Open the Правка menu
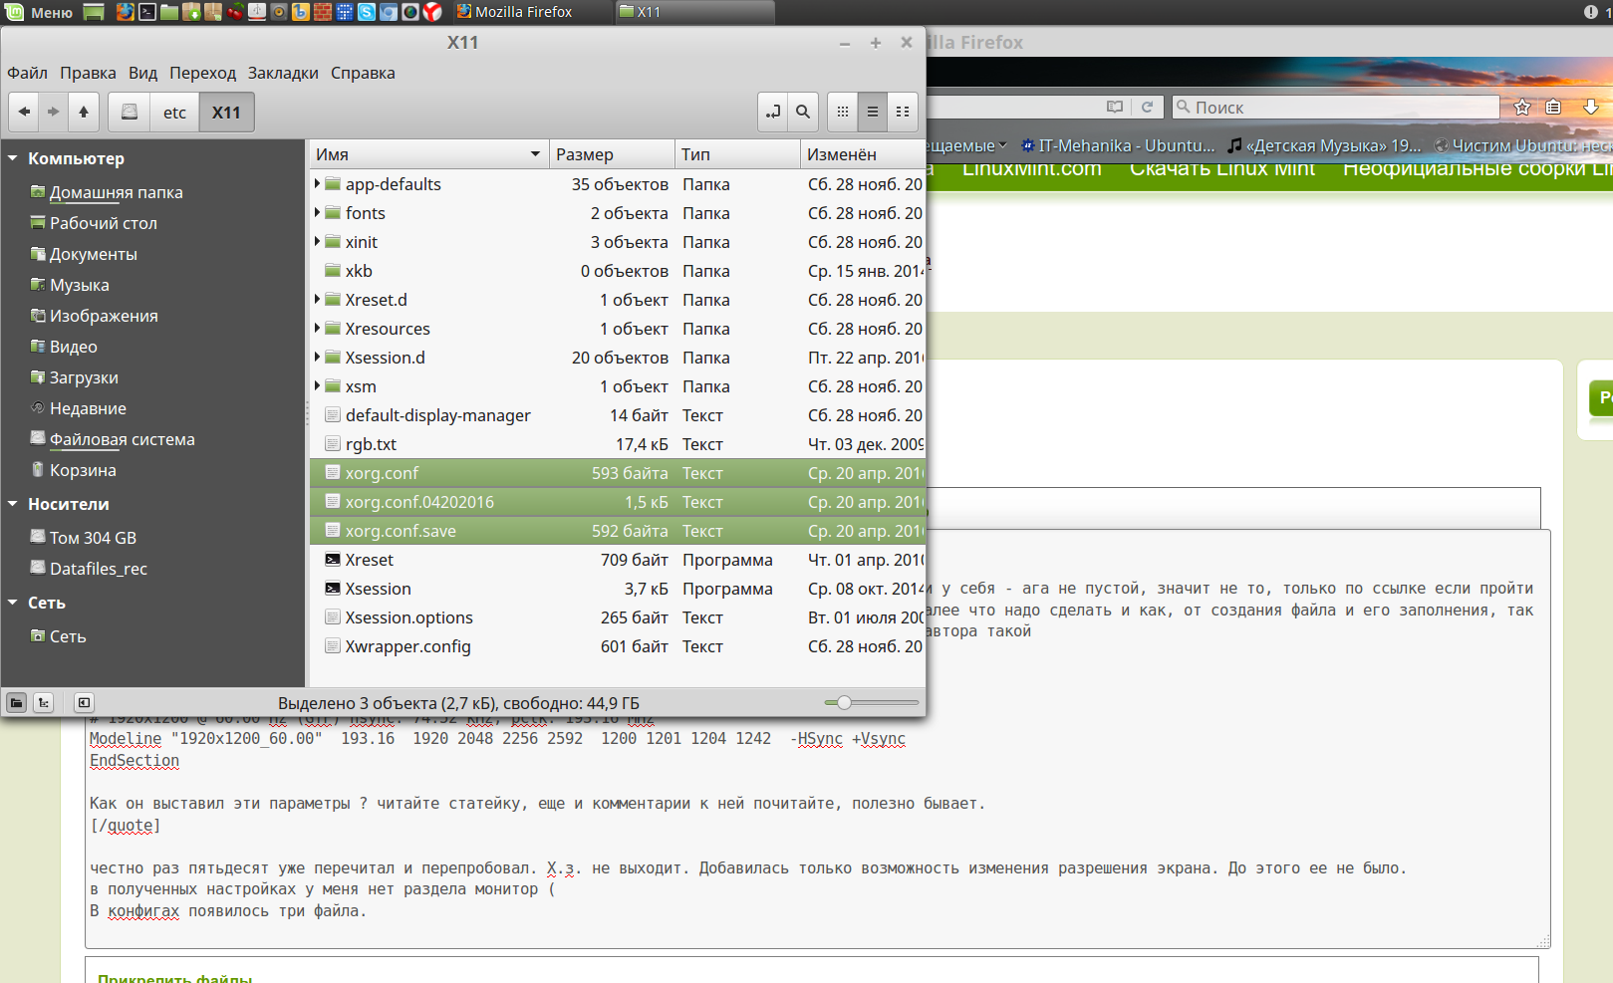Screen dimensions: 1613x983 pyautogui.click(x=88, y=73)
